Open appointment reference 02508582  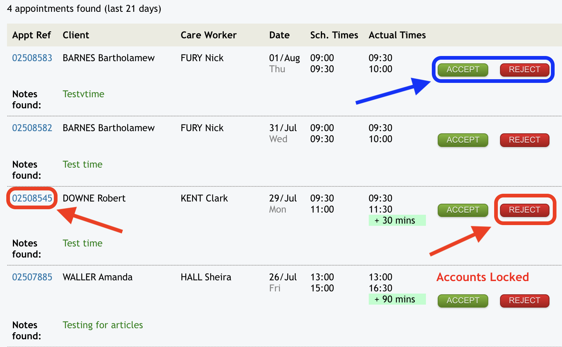coord(32,128)
